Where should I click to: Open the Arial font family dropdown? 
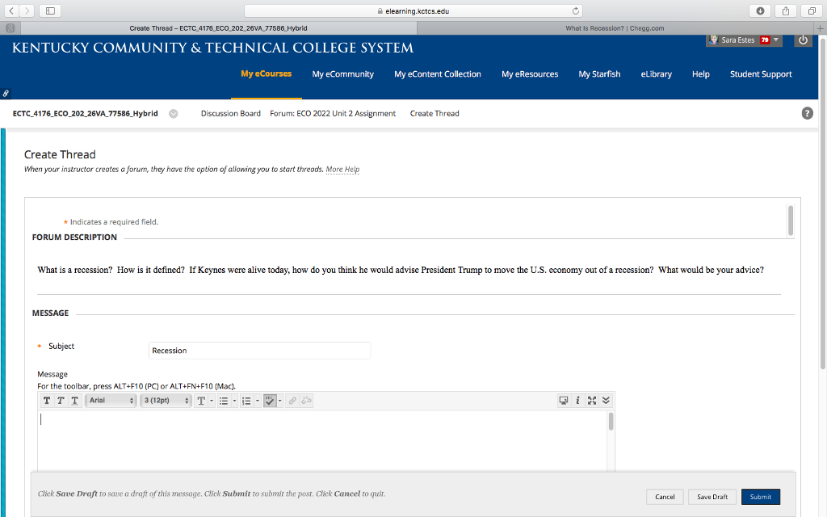point(110,400)
